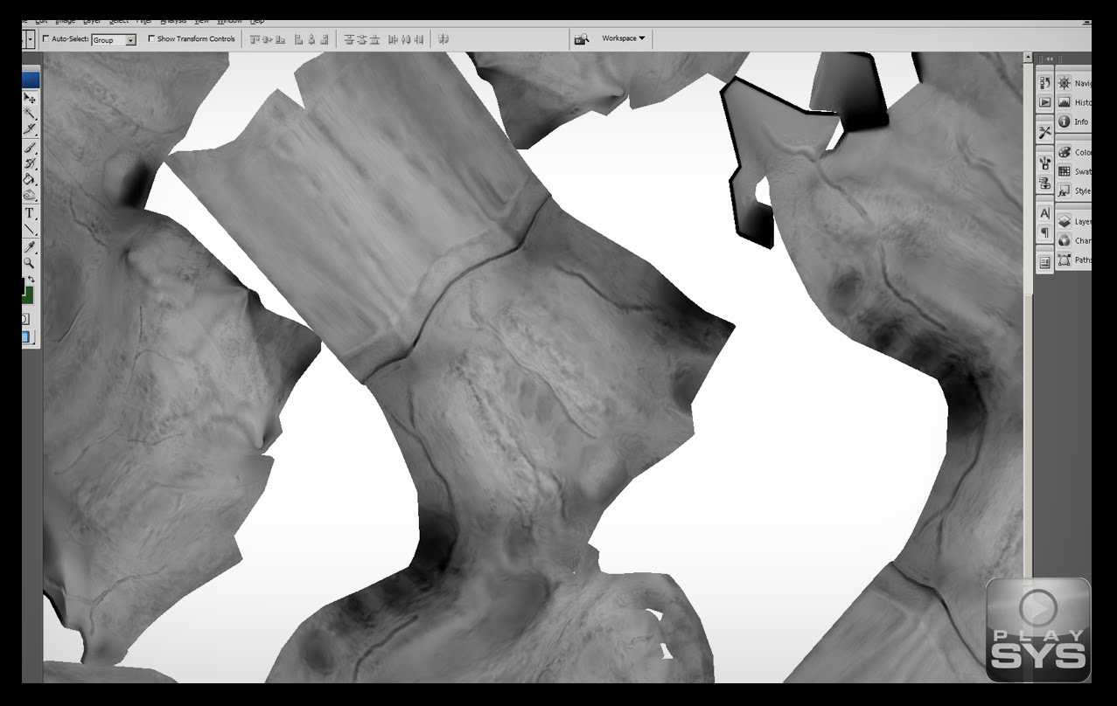Screen dimensions: 1117x706
Task: Select the Line tool
Action: tap(30, 229)
